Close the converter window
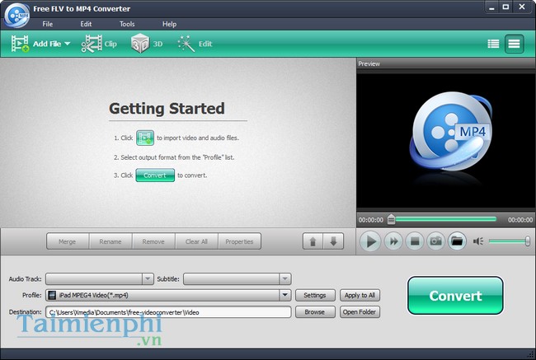Screen dimensions: 536x360 (x=522, y=7)
